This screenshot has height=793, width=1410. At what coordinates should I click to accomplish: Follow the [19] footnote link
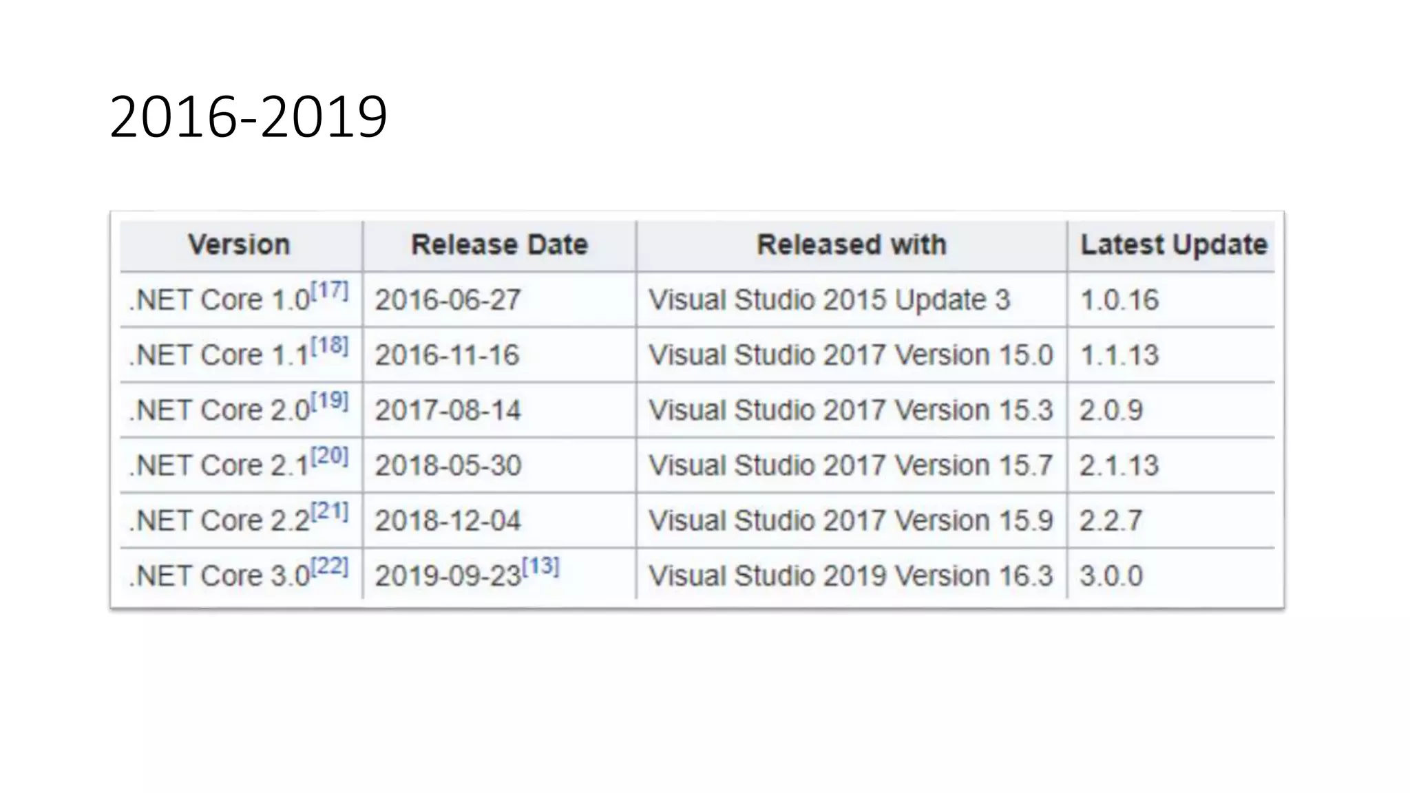pyautogui.click(x=330, y=401)
